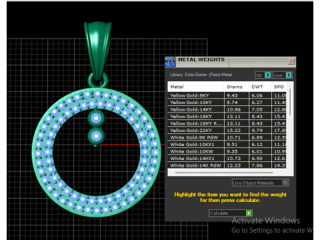Click the 6.90 DWT value
Image resolution: width=320 pixels, height=240 pixels.
click(257, 159)
